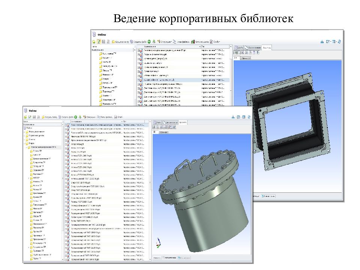Click Отчёт in the front window toolbar
Viewport: 360px width, 270px height.
(x=118, y=117)
